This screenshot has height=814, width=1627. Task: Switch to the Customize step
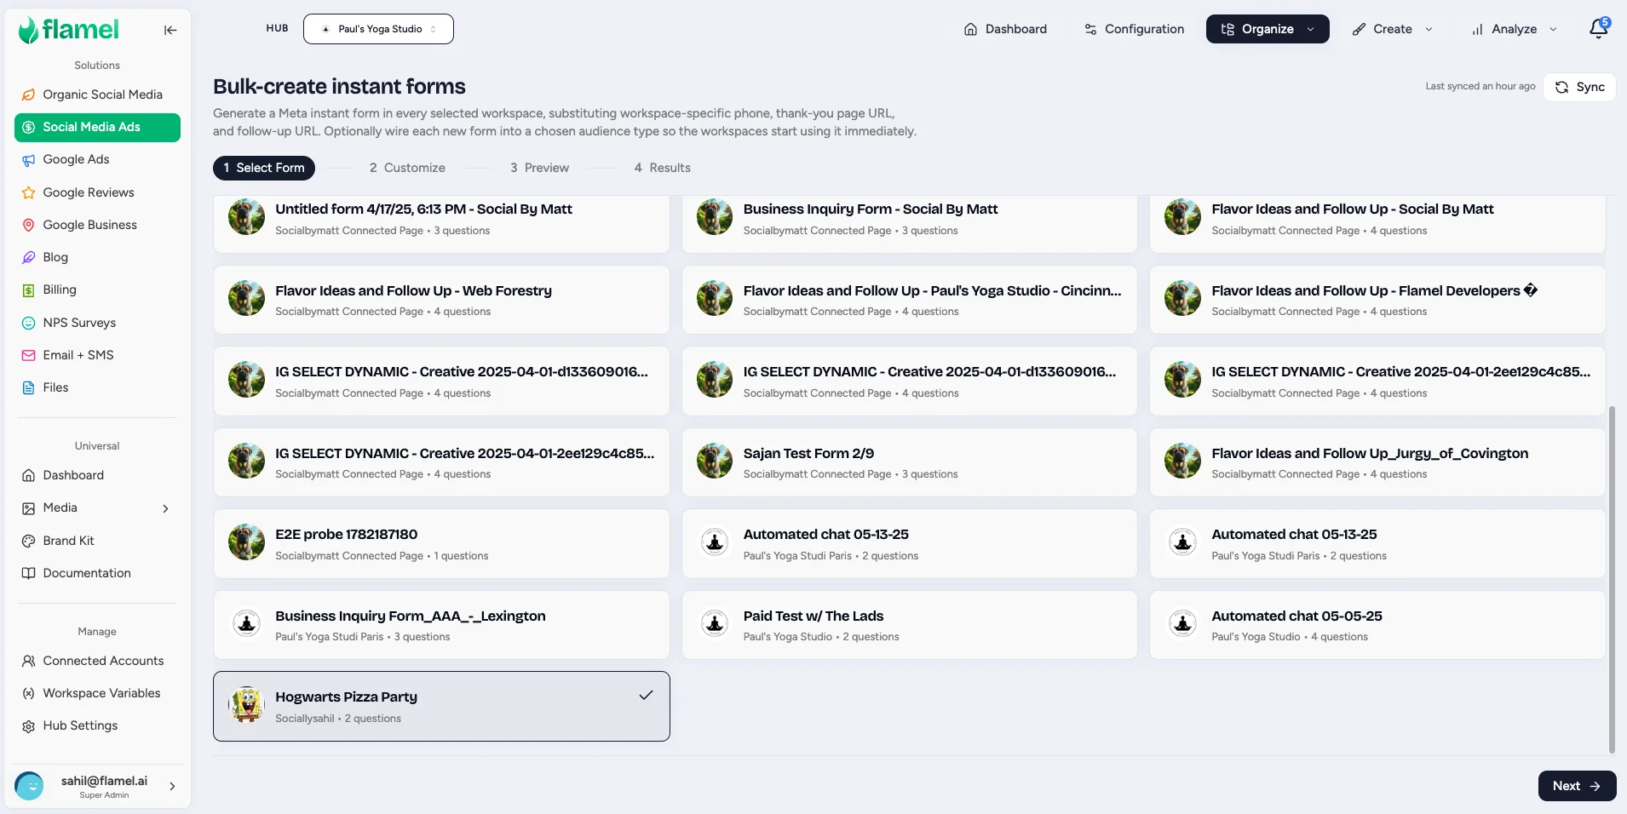[x=407, y=168]
